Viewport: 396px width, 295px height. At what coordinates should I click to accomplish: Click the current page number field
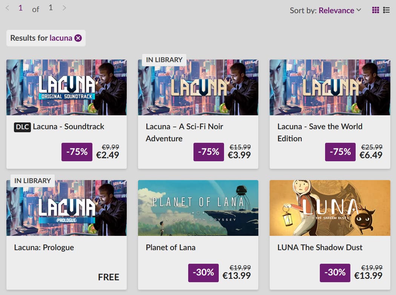pos(20,8)
